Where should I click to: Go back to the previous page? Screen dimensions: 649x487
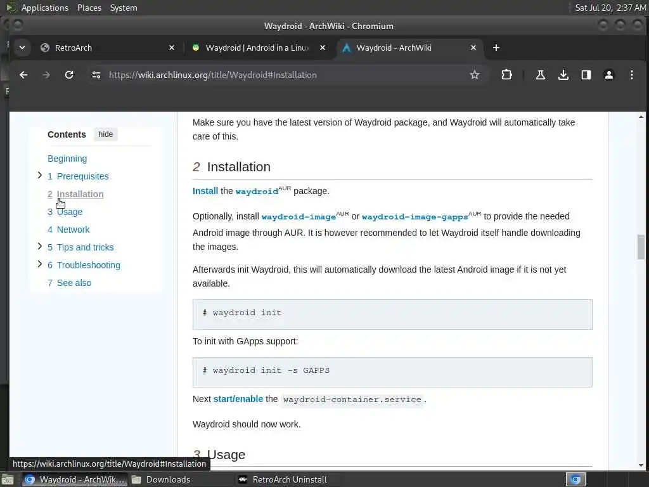23,75
